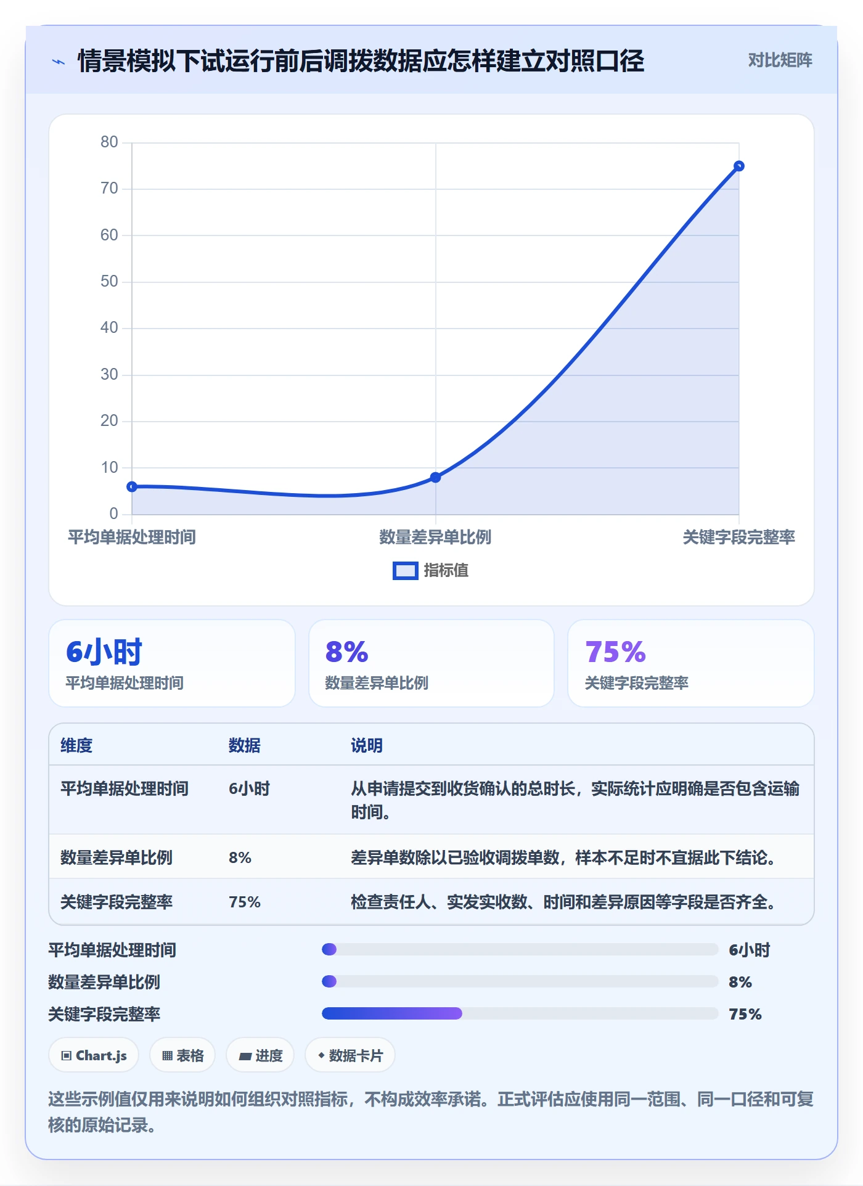863x1186 pixels.
Task: Click description starting 差异单数除以已验收
Action: 563,857
